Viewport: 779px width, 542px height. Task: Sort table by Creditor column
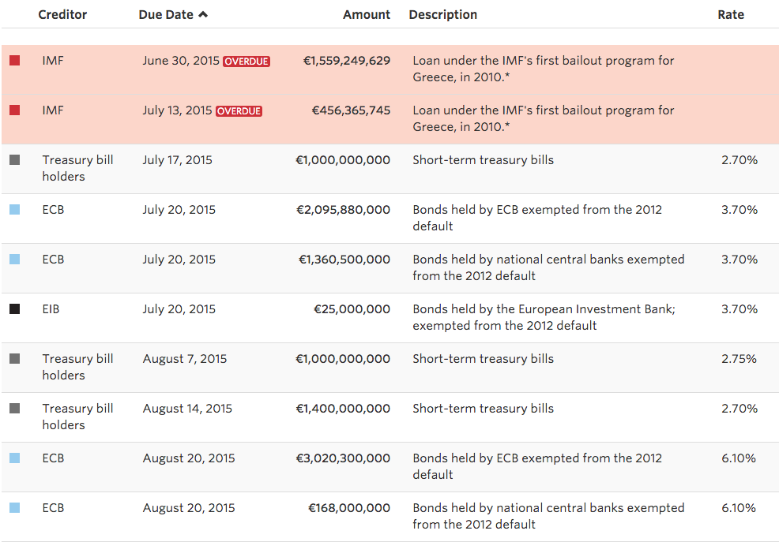tap(62, 15)
